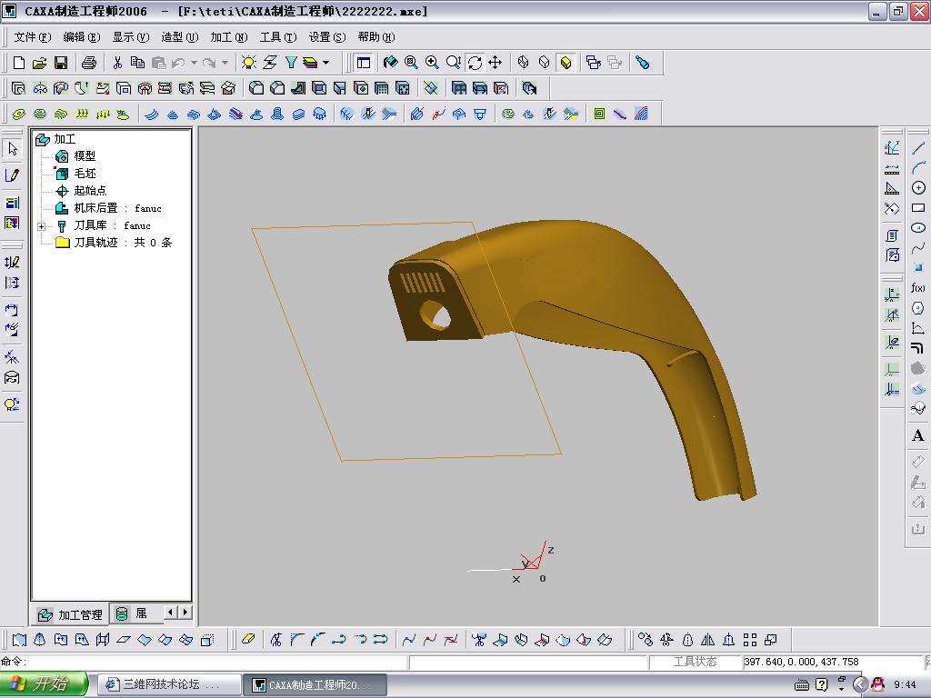This screenshot has height=698, width=931.
Task: Toggle the feature tree panel display button
Action: click(364, 63)
